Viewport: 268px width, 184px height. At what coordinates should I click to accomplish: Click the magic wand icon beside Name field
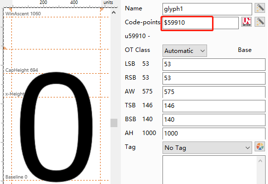click(260, 8)
